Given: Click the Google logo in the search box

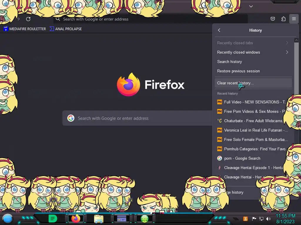Looking at the screenshot, I should click(x=71, y=118).
